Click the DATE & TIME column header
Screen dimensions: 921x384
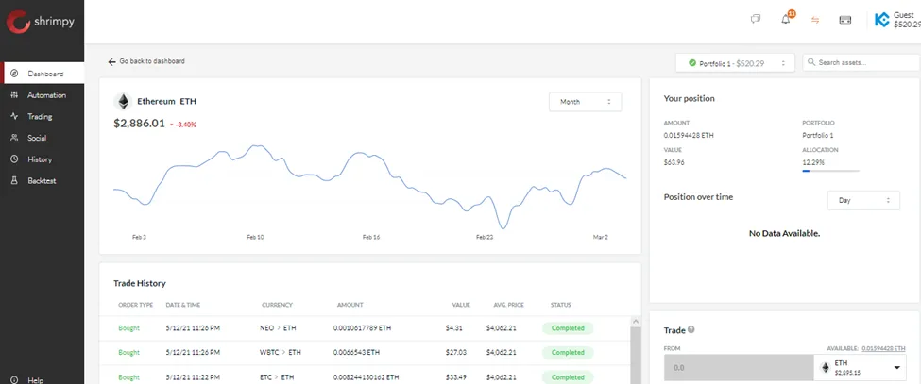click(183, 305)
